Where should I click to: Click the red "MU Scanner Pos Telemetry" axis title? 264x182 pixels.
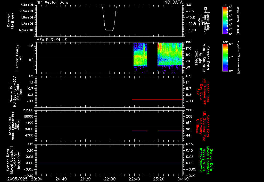pos(203,126)
